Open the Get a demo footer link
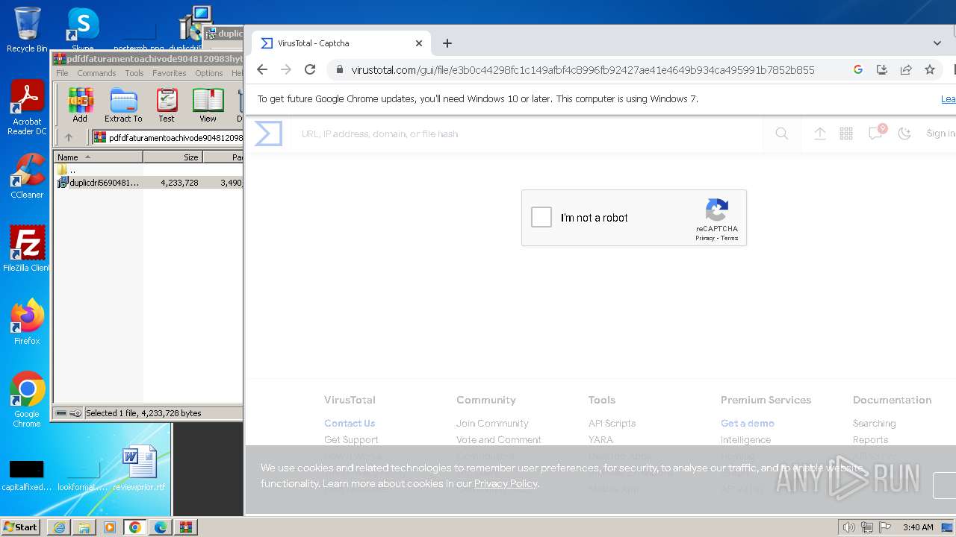 [x=747, y=423]
